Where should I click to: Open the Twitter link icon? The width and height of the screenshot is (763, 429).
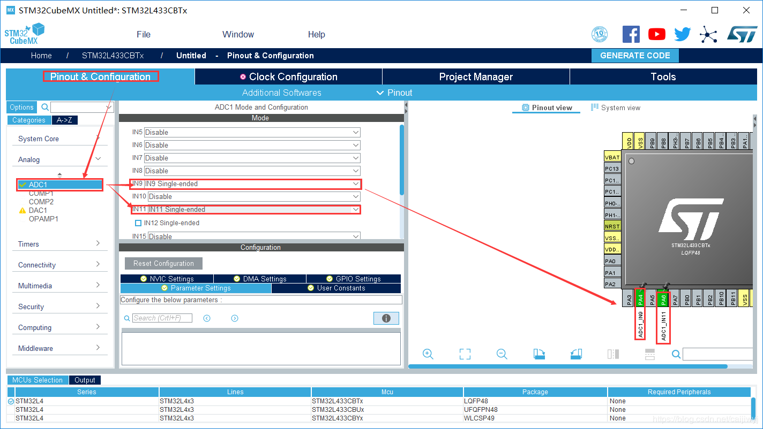[x=683, y=34]
